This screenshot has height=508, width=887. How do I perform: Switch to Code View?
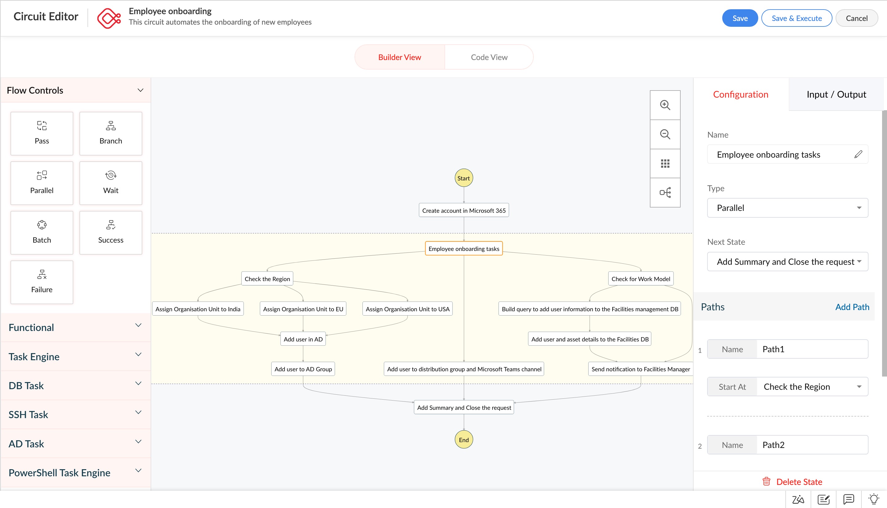coord(489,57)
